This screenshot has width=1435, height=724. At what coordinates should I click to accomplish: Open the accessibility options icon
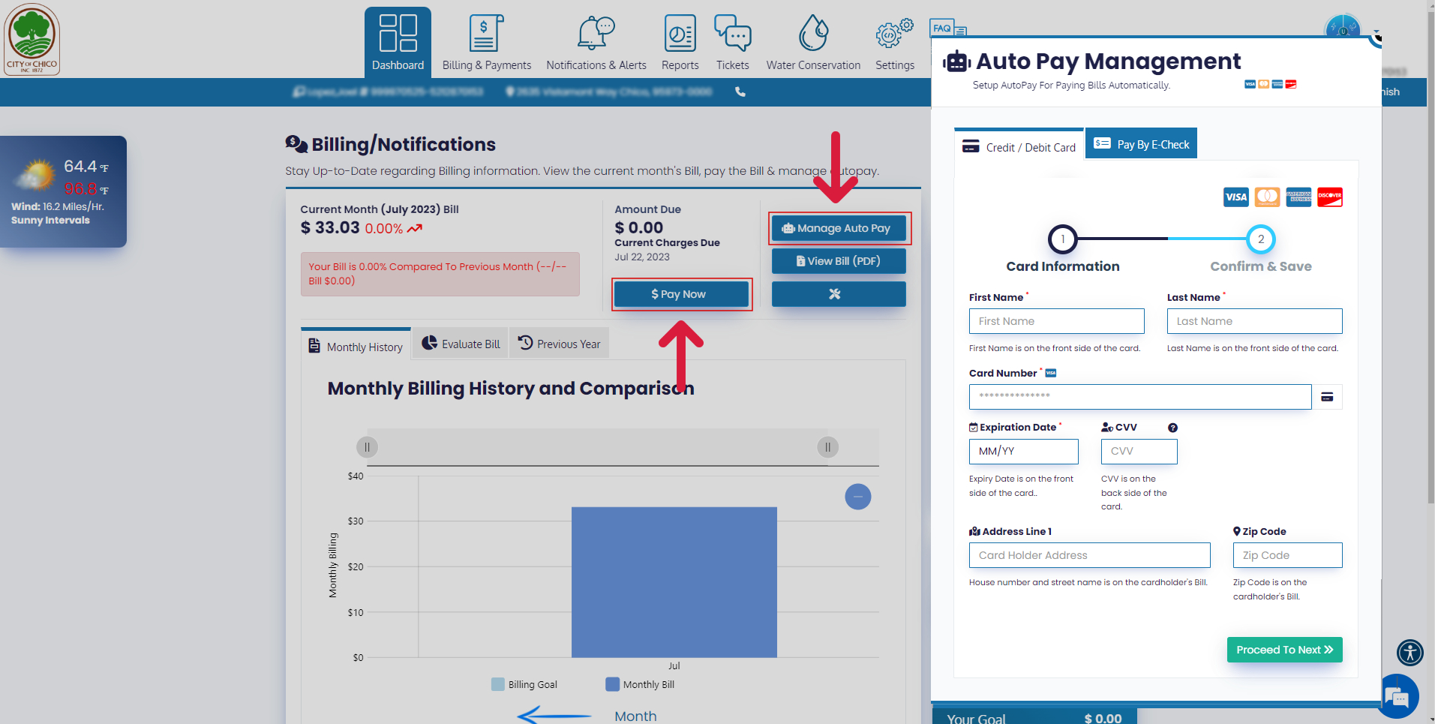1409,652
